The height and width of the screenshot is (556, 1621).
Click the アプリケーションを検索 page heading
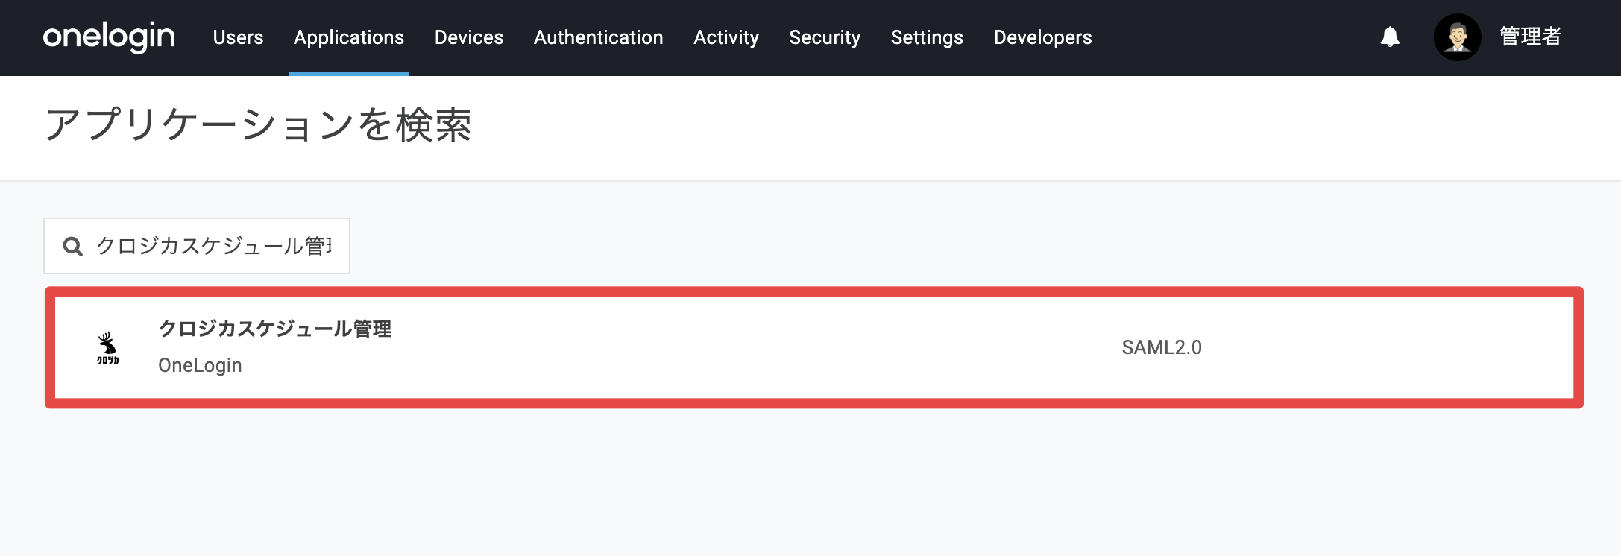click(258, 124)
